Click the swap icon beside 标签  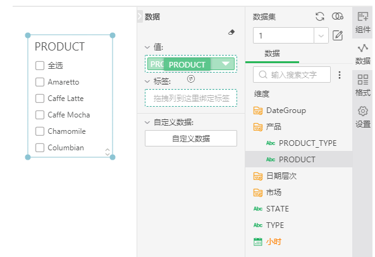click(191, 79)
